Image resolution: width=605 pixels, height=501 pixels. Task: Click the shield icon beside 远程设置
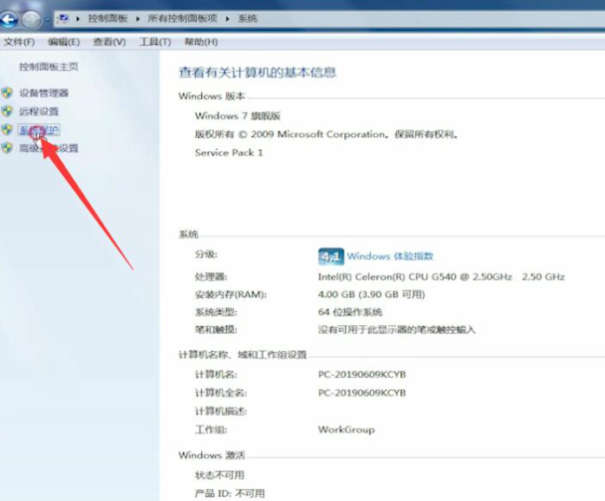pos(8,112)
